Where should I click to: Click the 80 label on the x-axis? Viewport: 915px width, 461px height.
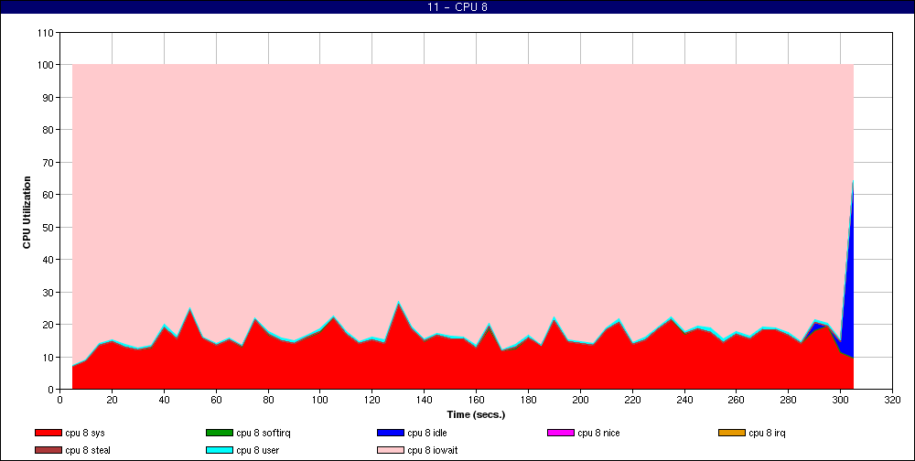pos(268,400)
